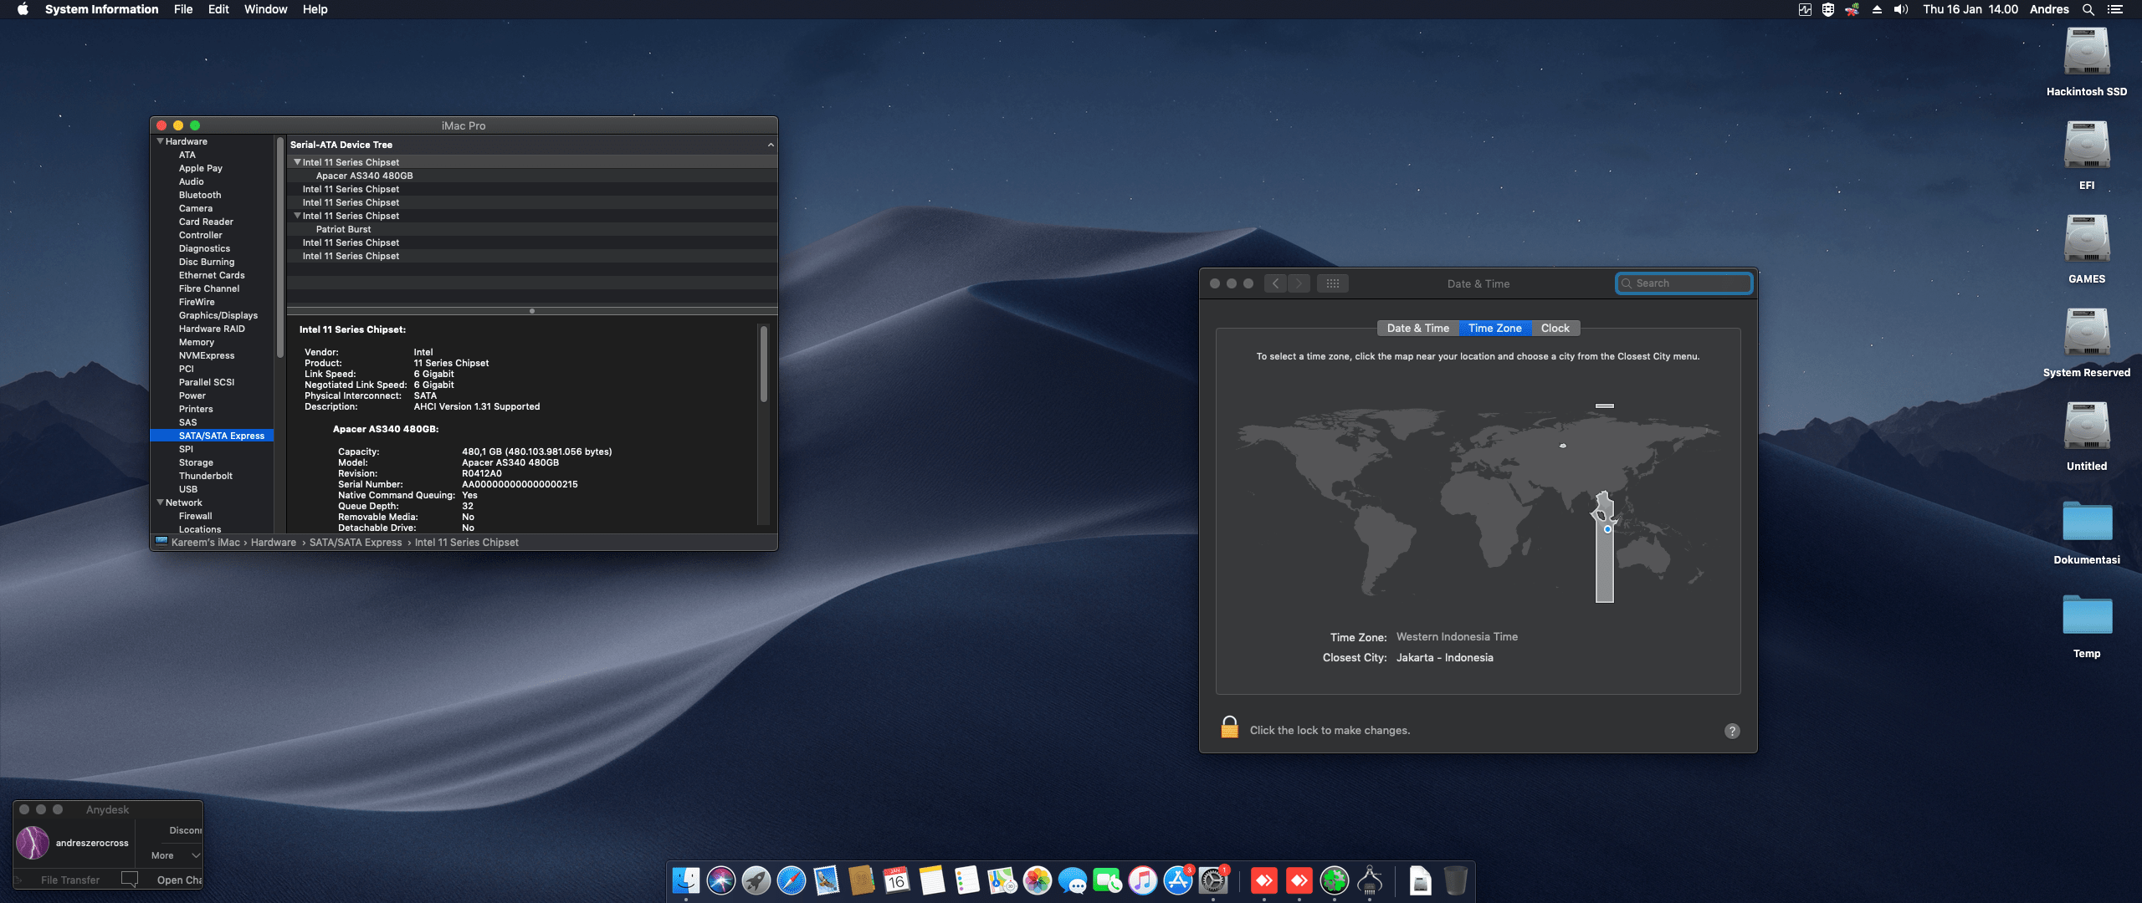This screenshot has height=903, width=2142.
Task: Open Safari from the dock
Action: [x=791, y=880]
